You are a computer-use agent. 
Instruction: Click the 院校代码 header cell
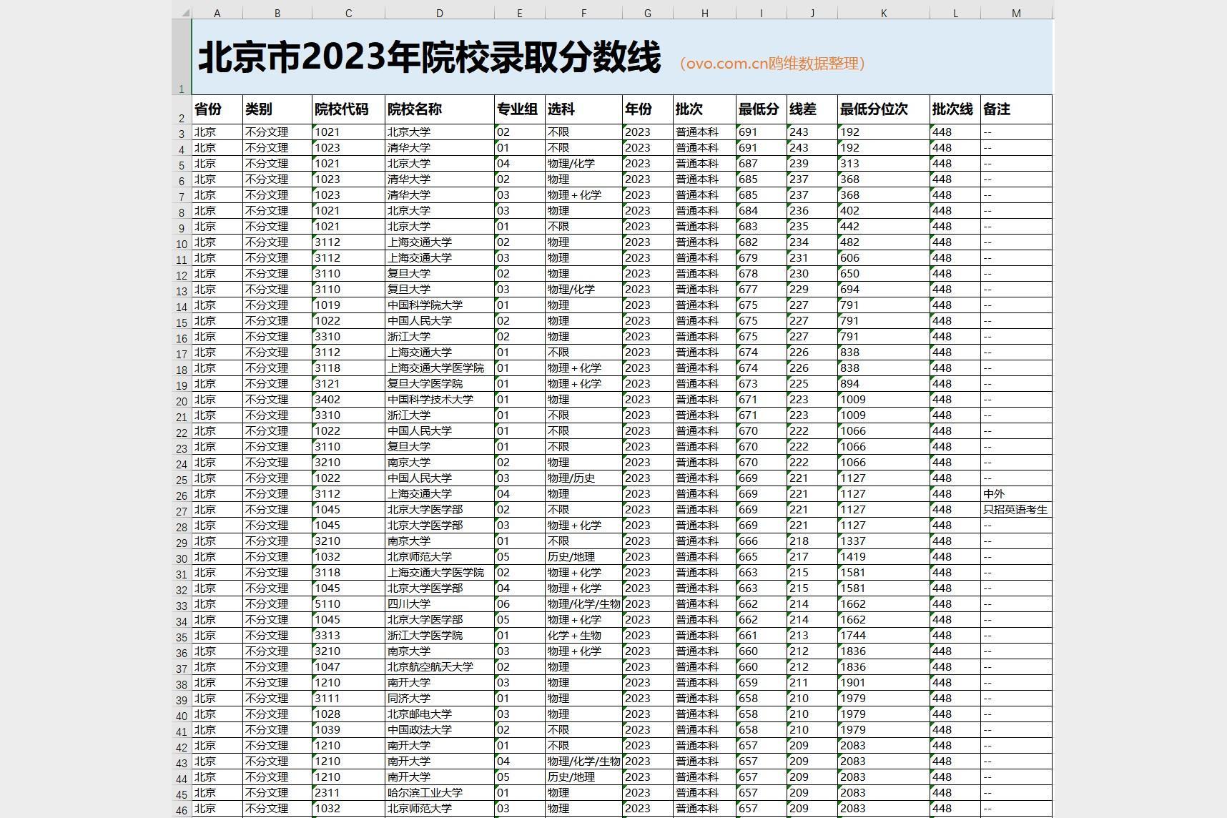348,109
